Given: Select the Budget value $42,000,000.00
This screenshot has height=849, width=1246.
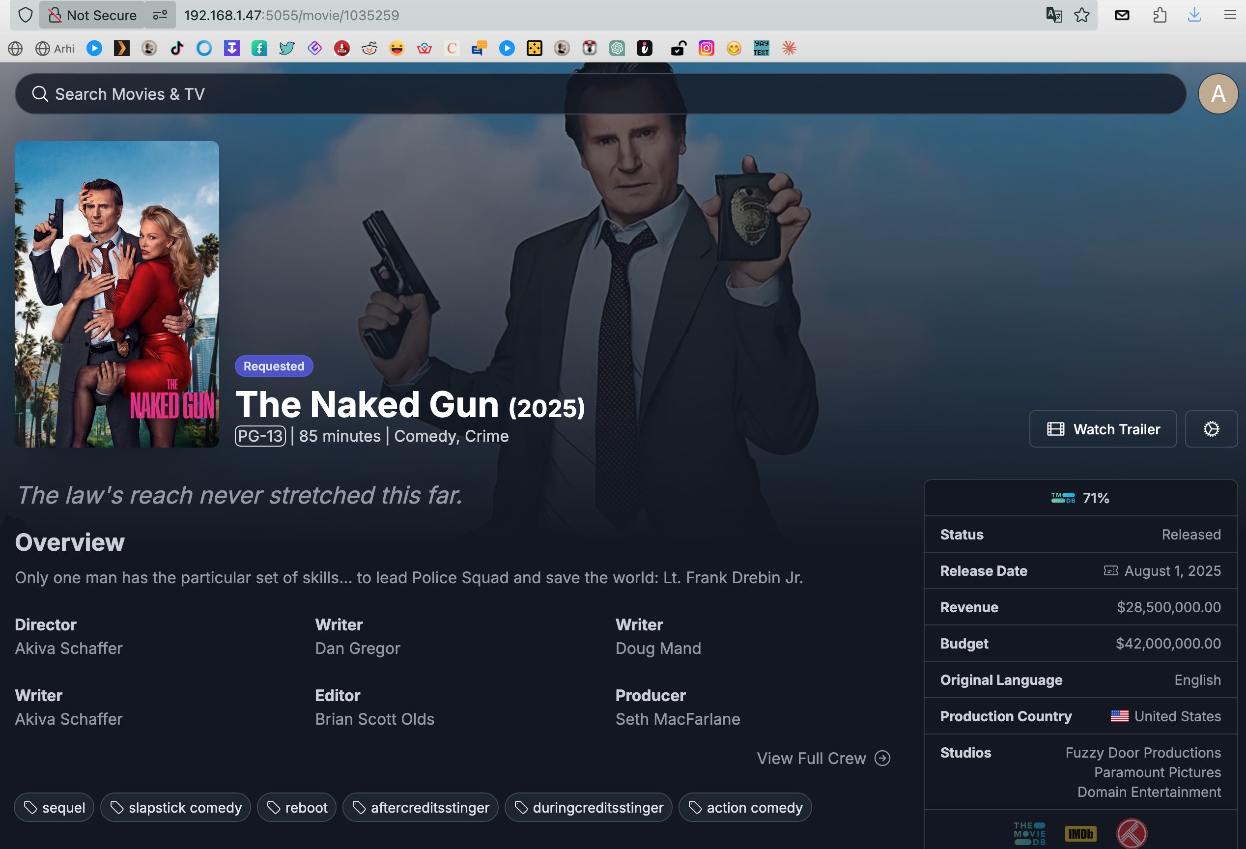Looking at the screenshot, I should pos(1168,644).
